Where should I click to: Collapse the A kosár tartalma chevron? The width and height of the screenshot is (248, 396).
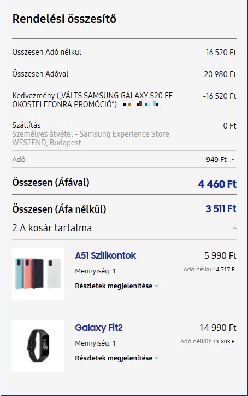235,228
